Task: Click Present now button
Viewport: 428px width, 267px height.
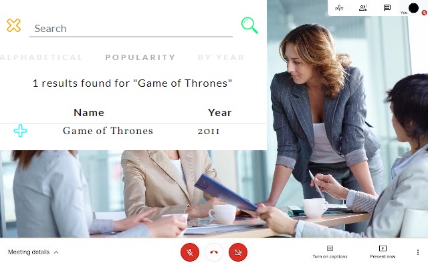Action: [383, 252]
